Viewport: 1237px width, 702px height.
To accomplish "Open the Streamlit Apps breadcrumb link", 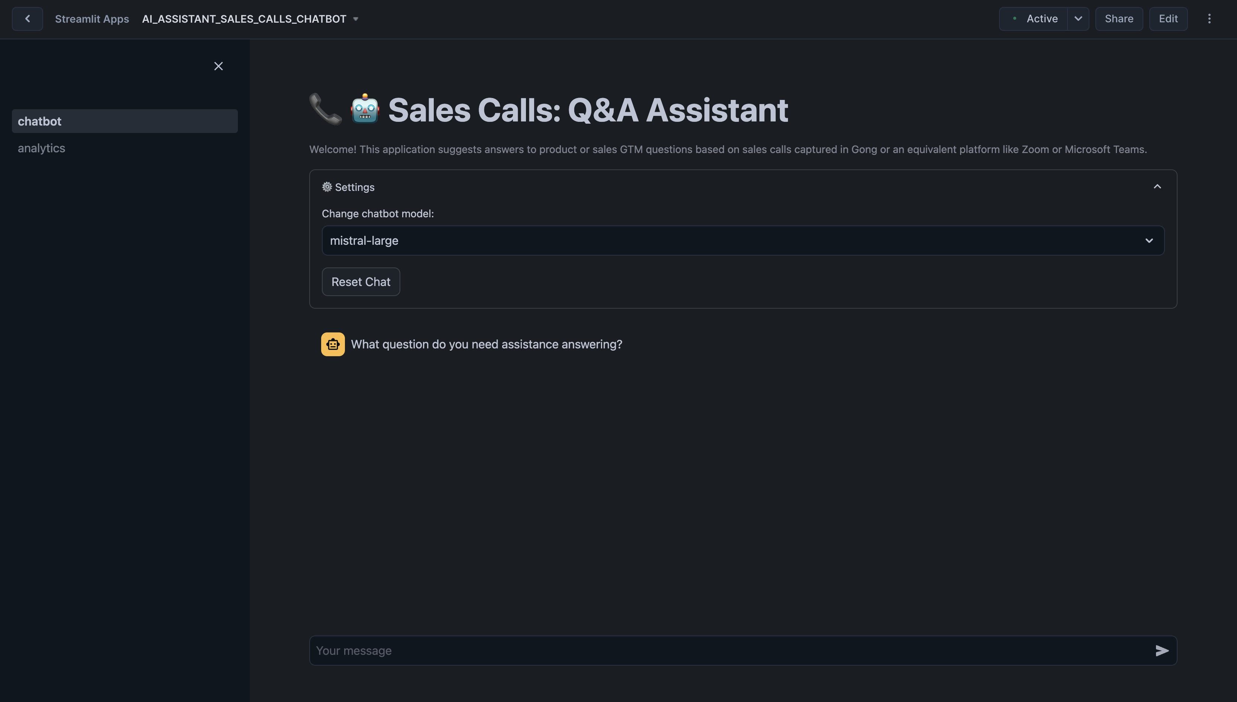I will click(x=92, y=19).
